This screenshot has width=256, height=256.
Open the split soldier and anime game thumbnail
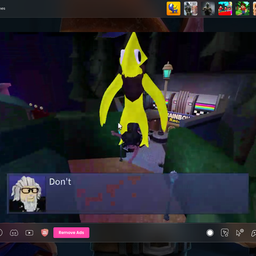[191, 9]
